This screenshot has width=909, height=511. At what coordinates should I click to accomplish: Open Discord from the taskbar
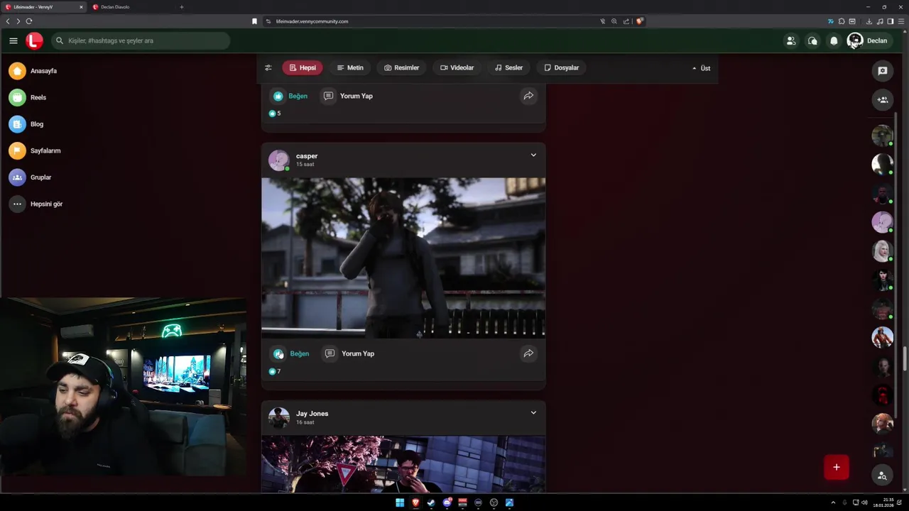click(x=447, y=502)
